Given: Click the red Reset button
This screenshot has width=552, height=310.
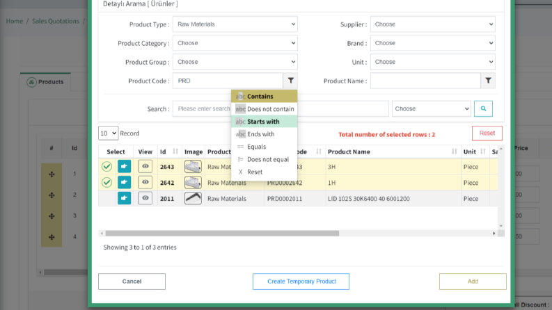Looking at the screenshot, I should pos(487,133).
